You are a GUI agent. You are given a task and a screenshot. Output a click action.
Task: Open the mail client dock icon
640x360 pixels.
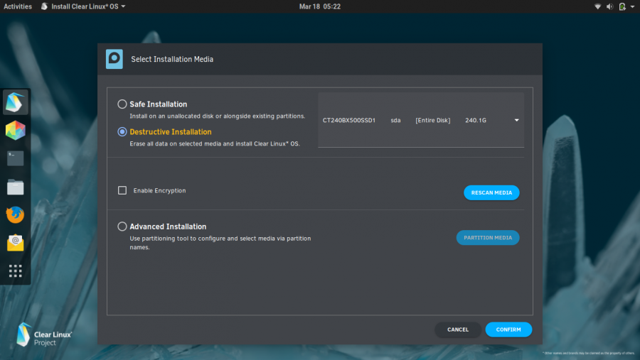(x=15, y=243)
